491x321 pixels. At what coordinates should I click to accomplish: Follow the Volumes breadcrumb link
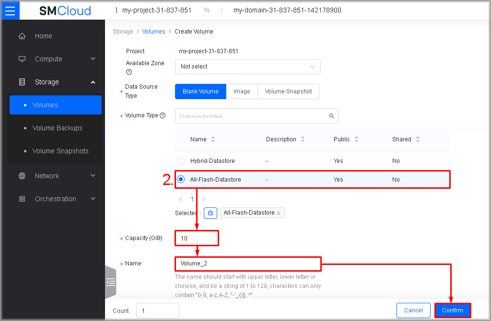click(153, 32)
